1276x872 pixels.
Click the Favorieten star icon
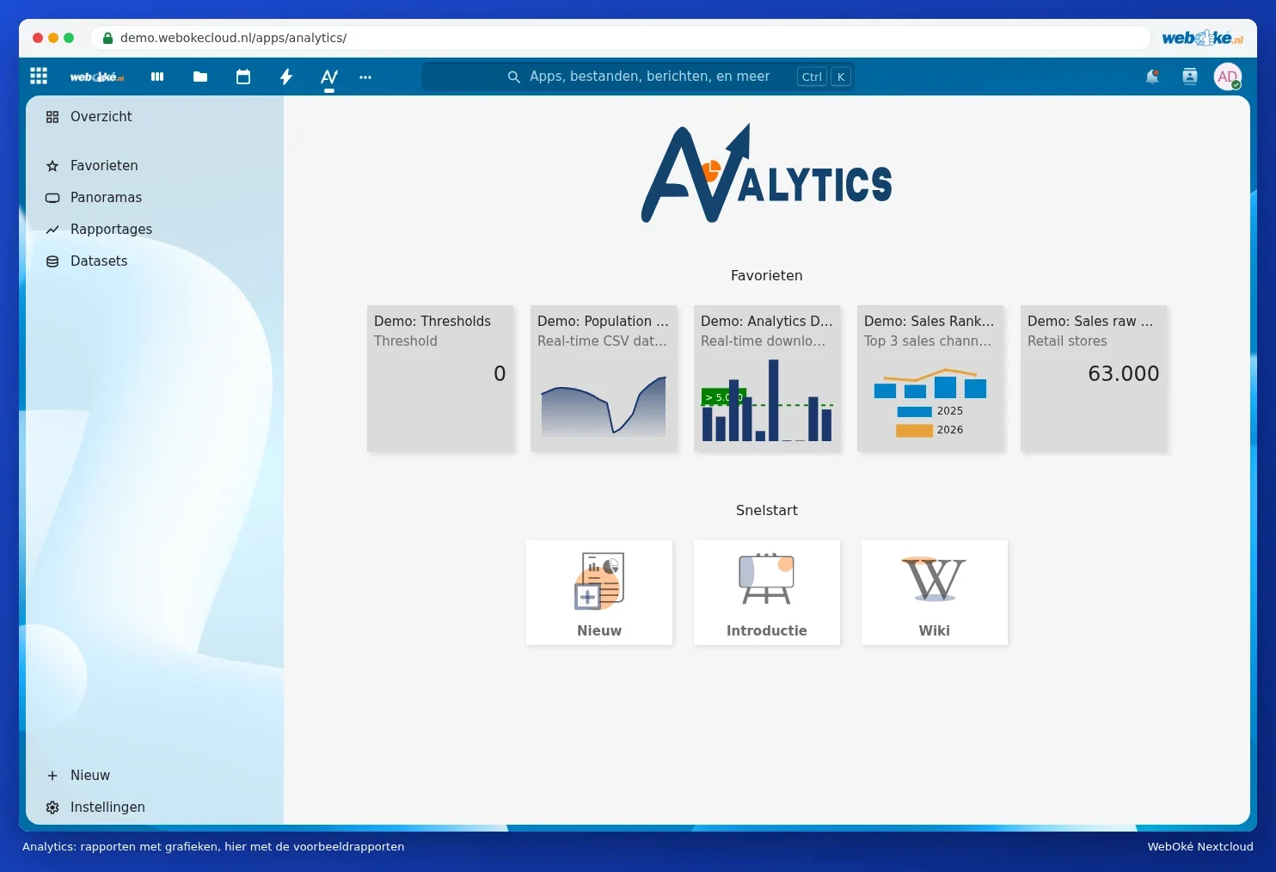pos(52,165)
